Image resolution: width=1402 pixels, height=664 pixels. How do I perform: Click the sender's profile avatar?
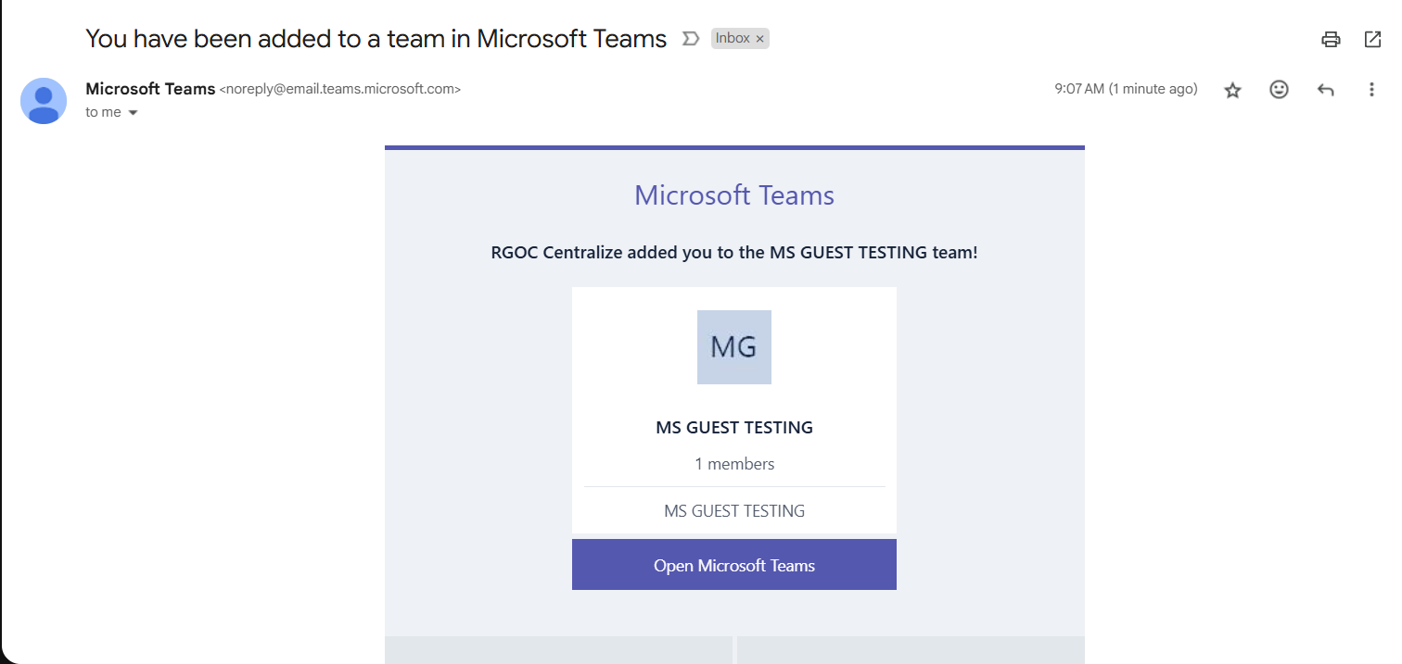tap(44, 101)
